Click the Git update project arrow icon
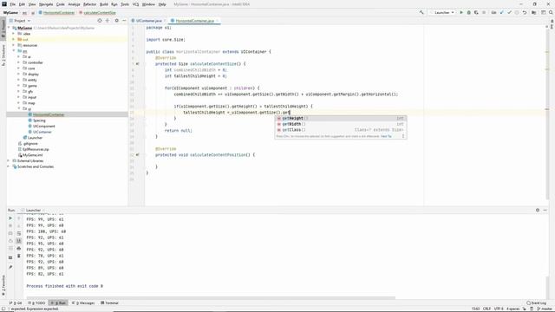The width and height of the screenshot is (555, 312). pyautogui.click(x=501, y=12)
